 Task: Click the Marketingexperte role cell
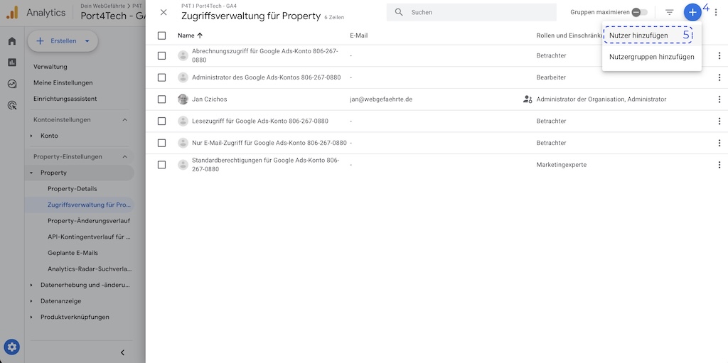tap(562, 165)
